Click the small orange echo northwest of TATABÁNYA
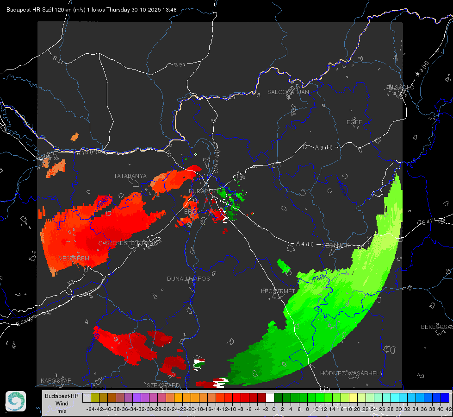 pos(75,138)
